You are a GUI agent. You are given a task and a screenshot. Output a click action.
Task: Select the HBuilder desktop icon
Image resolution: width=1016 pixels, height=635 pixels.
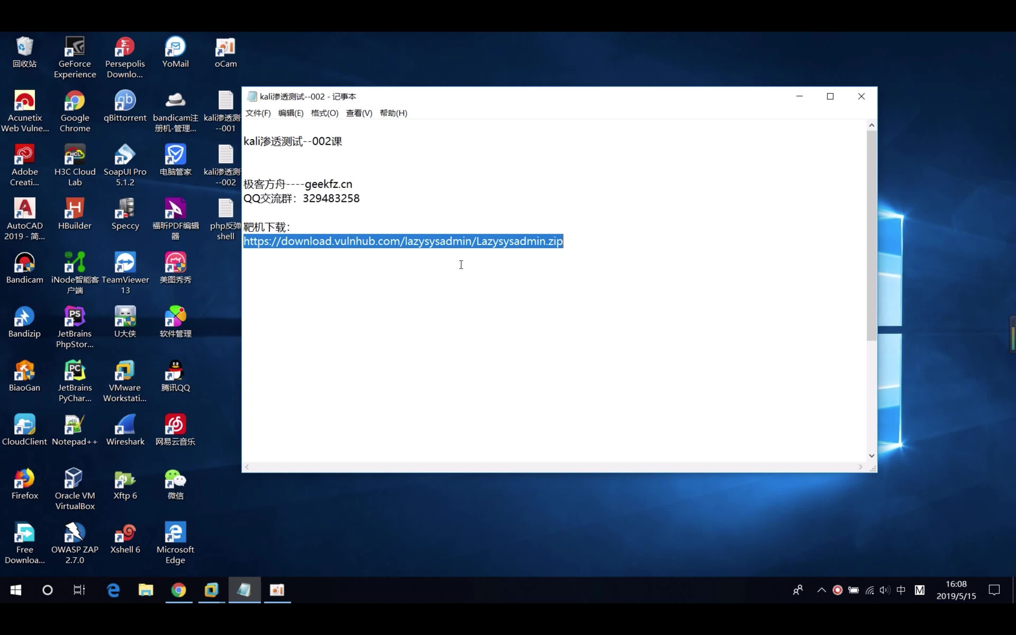(x=75, y=214)
